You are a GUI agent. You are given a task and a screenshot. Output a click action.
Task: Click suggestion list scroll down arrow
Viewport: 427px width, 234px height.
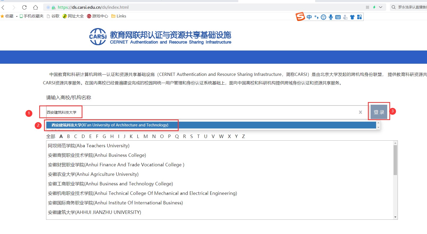coord(378,127)
